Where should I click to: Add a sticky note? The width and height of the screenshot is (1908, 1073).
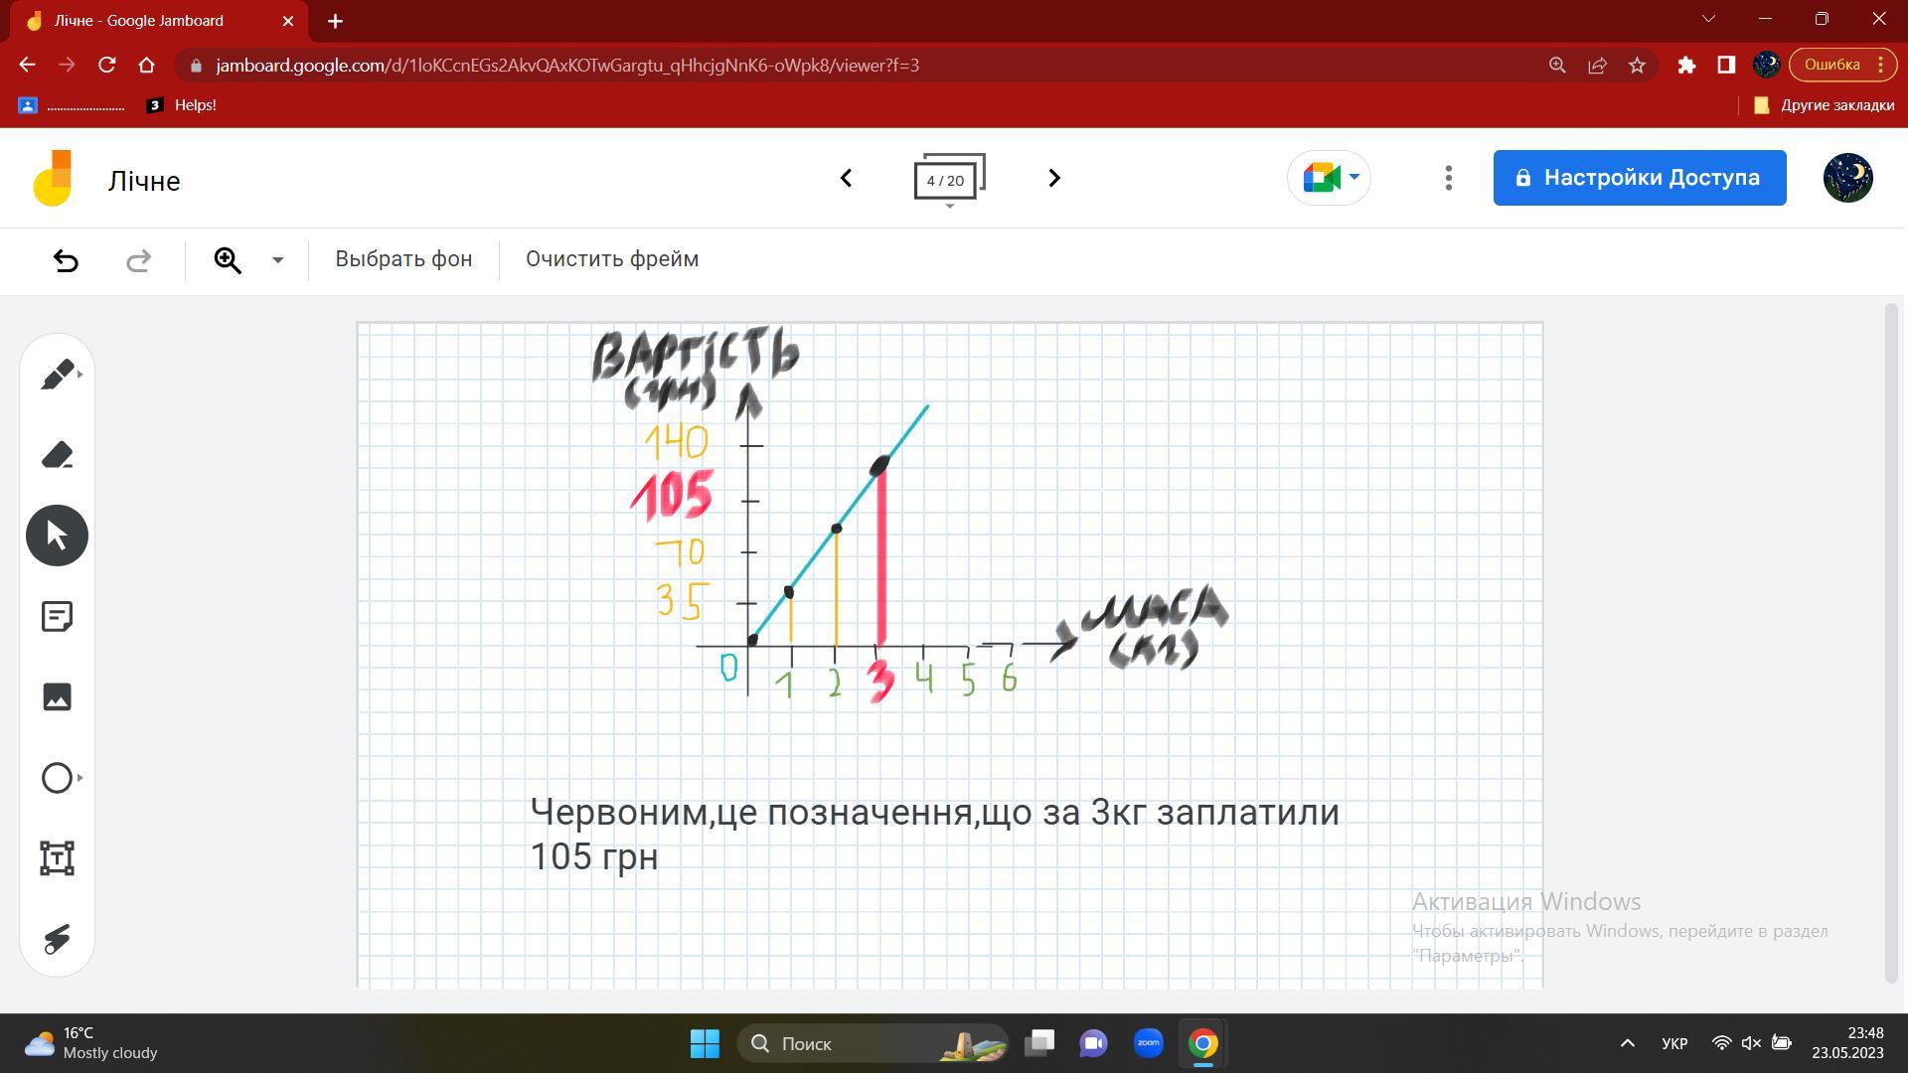click(x=57, y=616)
